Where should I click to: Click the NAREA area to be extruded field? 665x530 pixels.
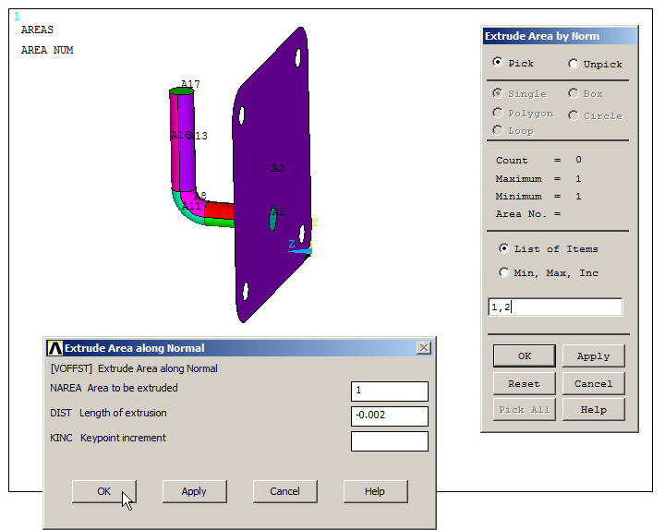(x=389, y=391)
